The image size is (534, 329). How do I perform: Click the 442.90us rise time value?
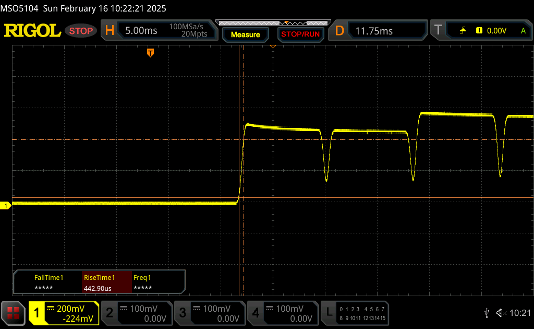click(x=98, y=288)
